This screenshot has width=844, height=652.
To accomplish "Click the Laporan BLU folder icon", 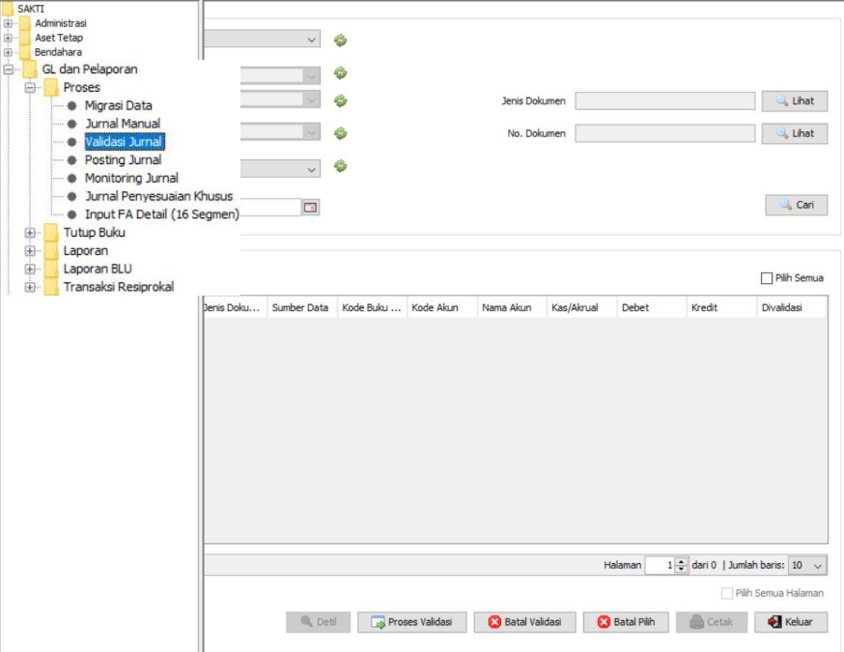I will tap(50, 269).
